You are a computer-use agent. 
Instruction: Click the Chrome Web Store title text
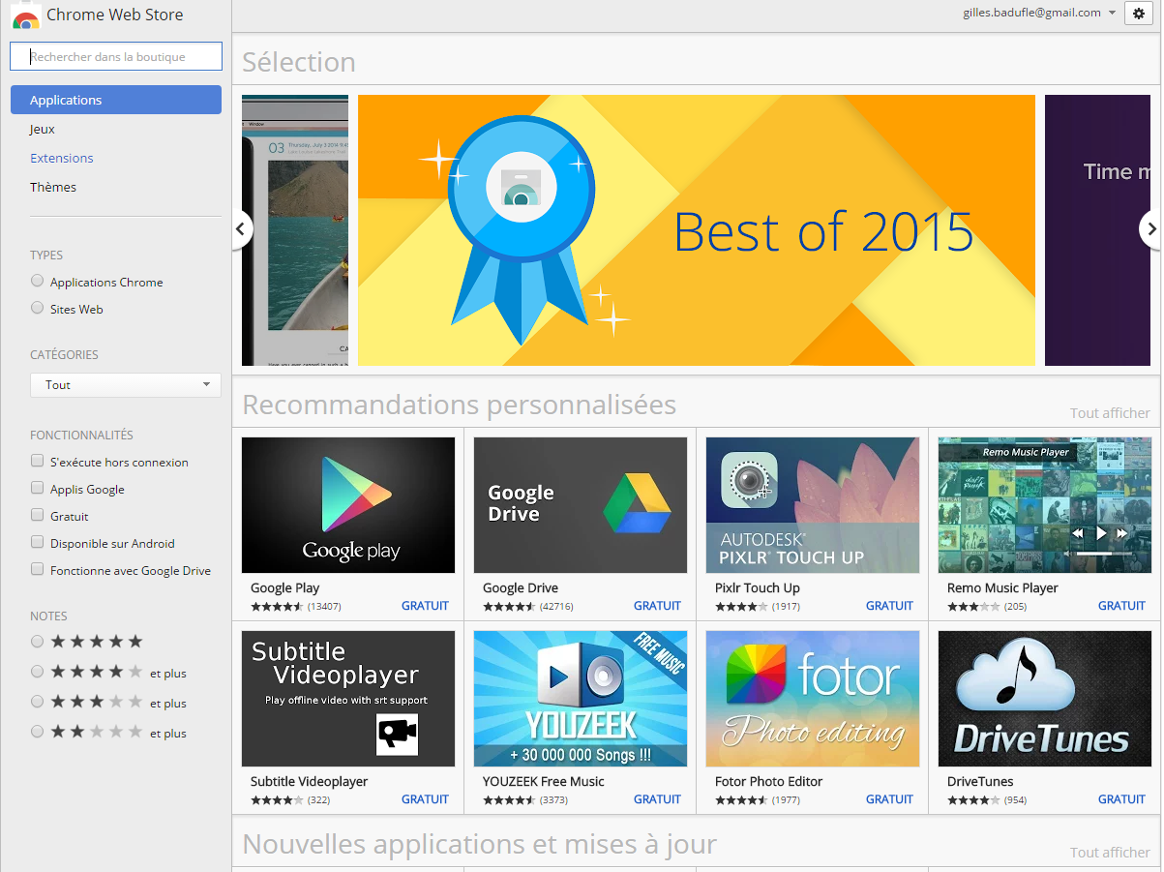114,15
